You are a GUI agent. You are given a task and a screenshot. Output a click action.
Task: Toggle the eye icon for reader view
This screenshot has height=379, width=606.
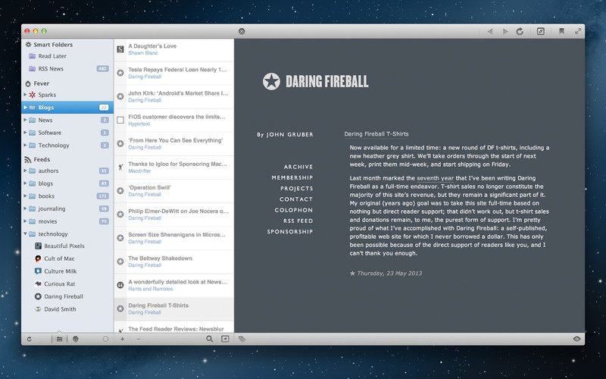pyautogui.click(x=576, y=339)
